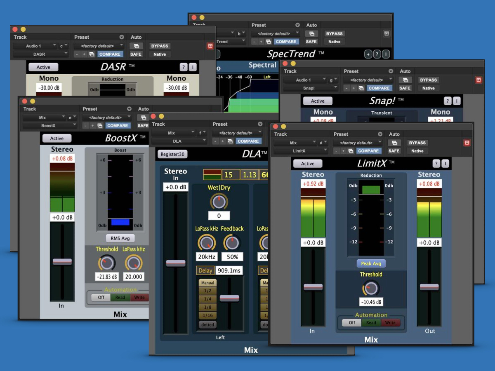Image resolution: width=495 pixels, height=371 pixels.
Task: Click the Active button on Snap!
Action: (318, 101)
